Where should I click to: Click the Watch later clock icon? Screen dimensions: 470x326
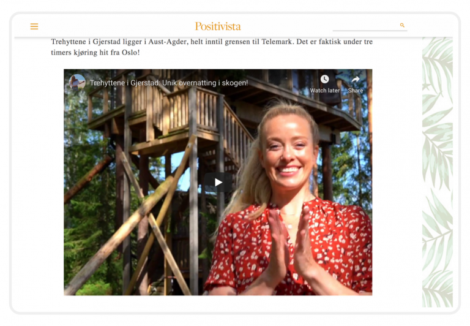tap(324, 79)
